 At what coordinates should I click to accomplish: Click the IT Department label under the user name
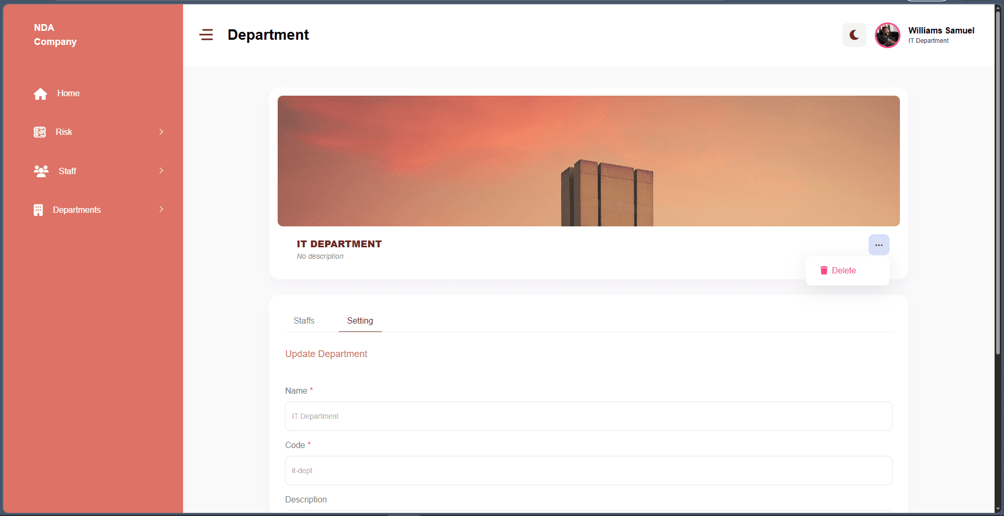tap(928, 41)
